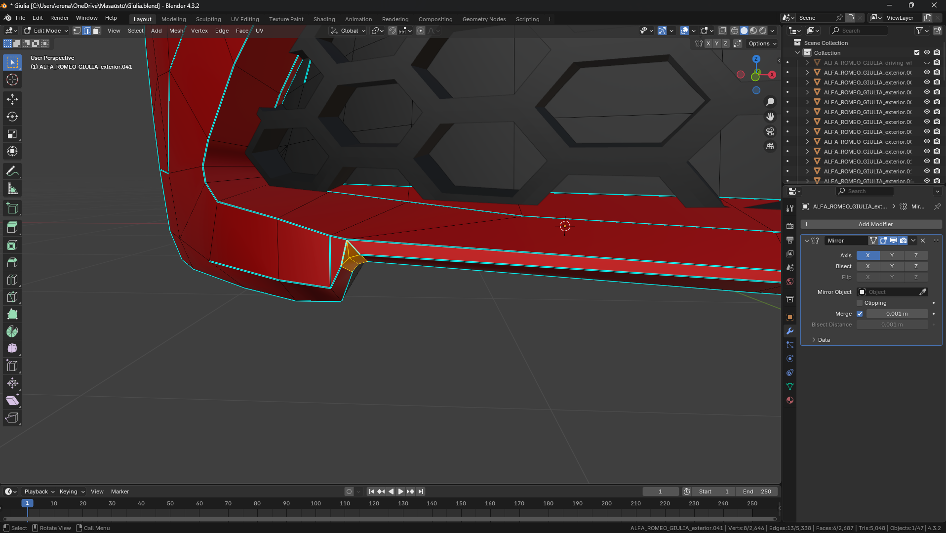Image resolution: width=946 pixels, height=533 pixels.
Task: Activate the Scale tool
Action: point(12,134)
